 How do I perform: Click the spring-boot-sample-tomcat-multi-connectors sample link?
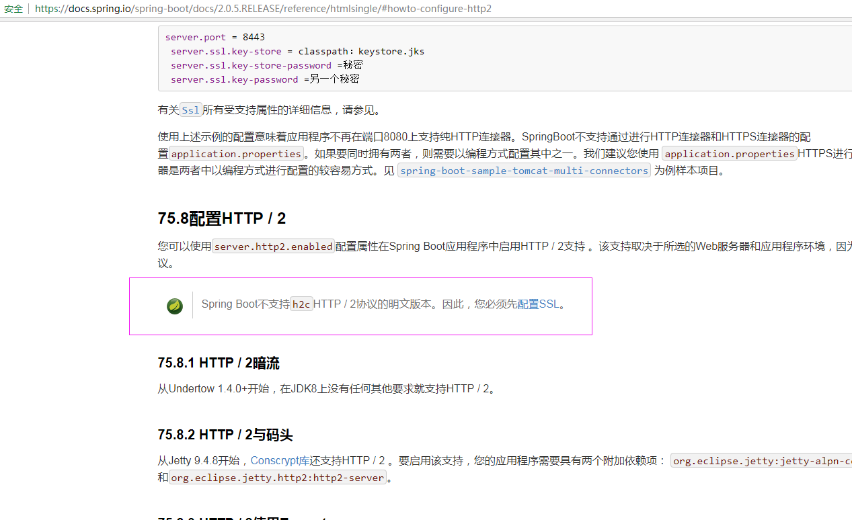click(524, 171)
